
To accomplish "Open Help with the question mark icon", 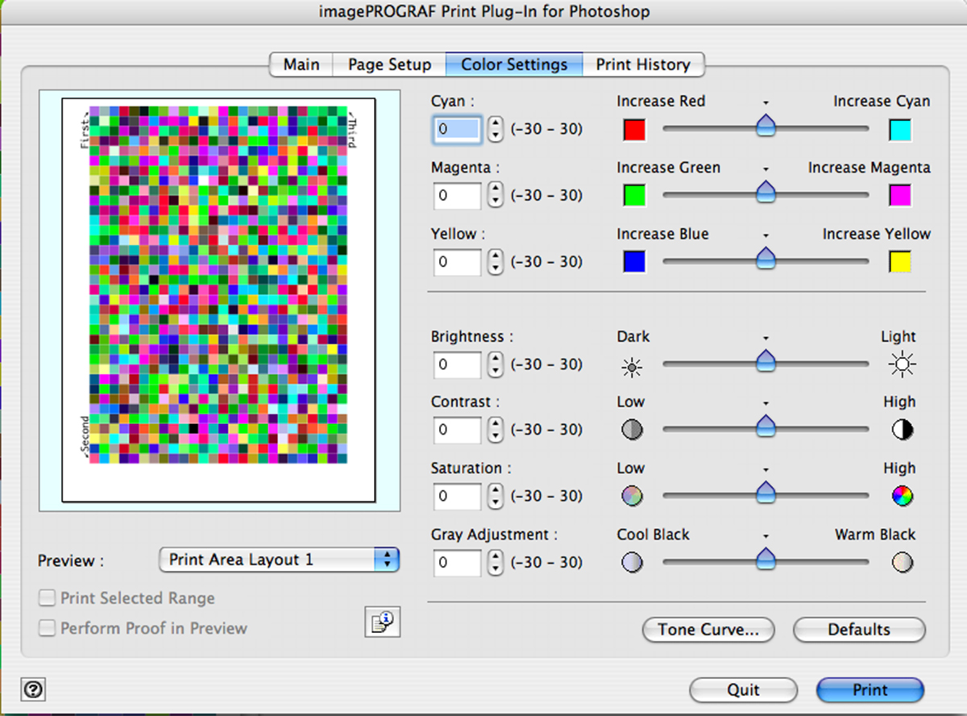I will point(34,689).
